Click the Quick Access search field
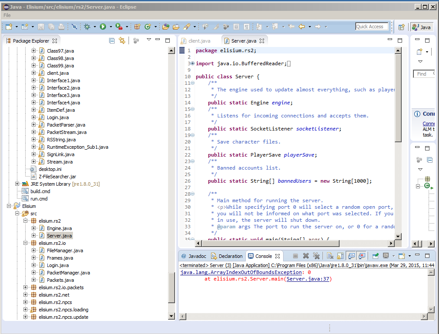The width and height of the screenshot is (439, 334). (372, 27)
